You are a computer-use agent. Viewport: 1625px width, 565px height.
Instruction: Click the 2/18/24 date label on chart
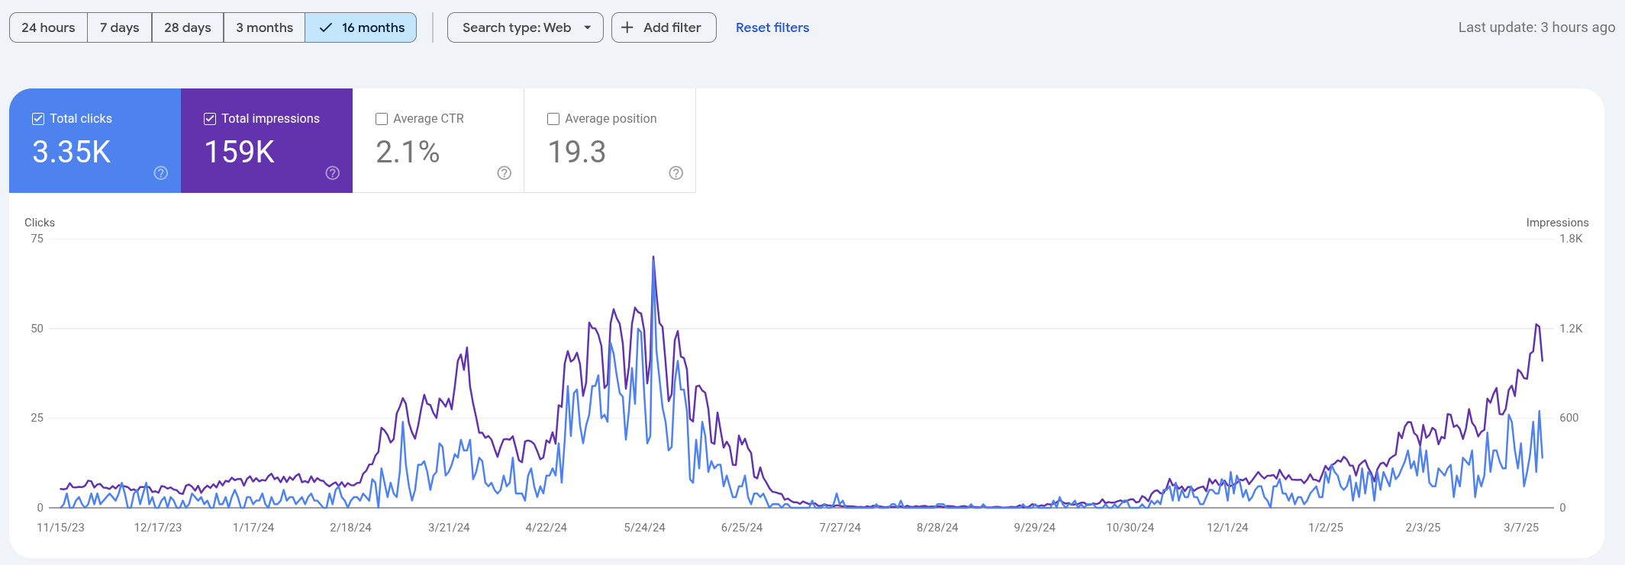pos(351,528)
